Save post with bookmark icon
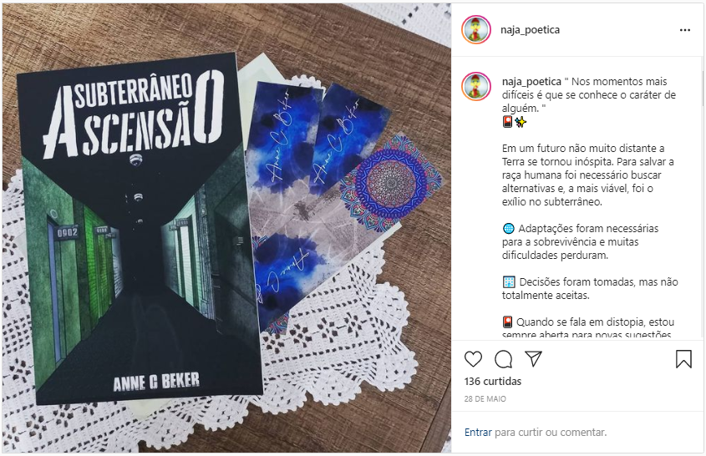The image size is (706, 456). [683, 359]
